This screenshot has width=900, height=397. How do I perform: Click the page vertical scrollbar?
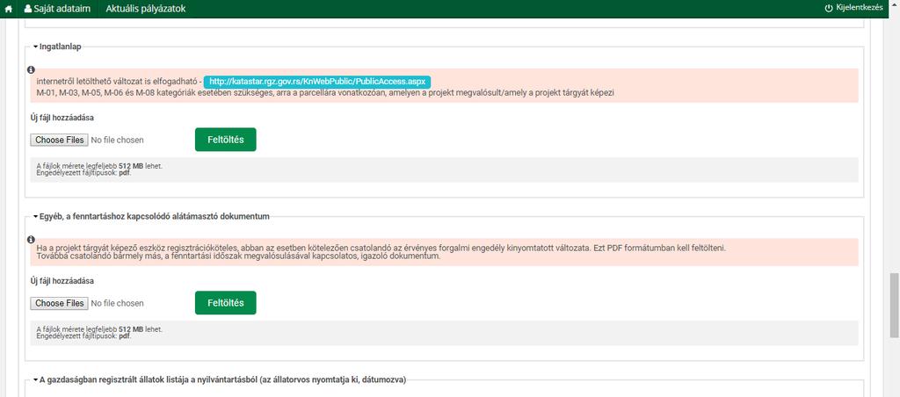coord(894,306)
